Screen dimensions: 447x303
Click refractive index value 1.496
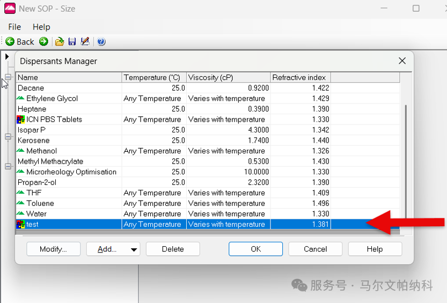point(321,203)
